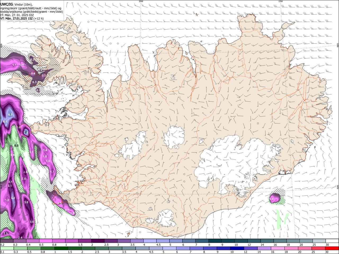Click the UWC/IG title text

[x=6, y=4]
